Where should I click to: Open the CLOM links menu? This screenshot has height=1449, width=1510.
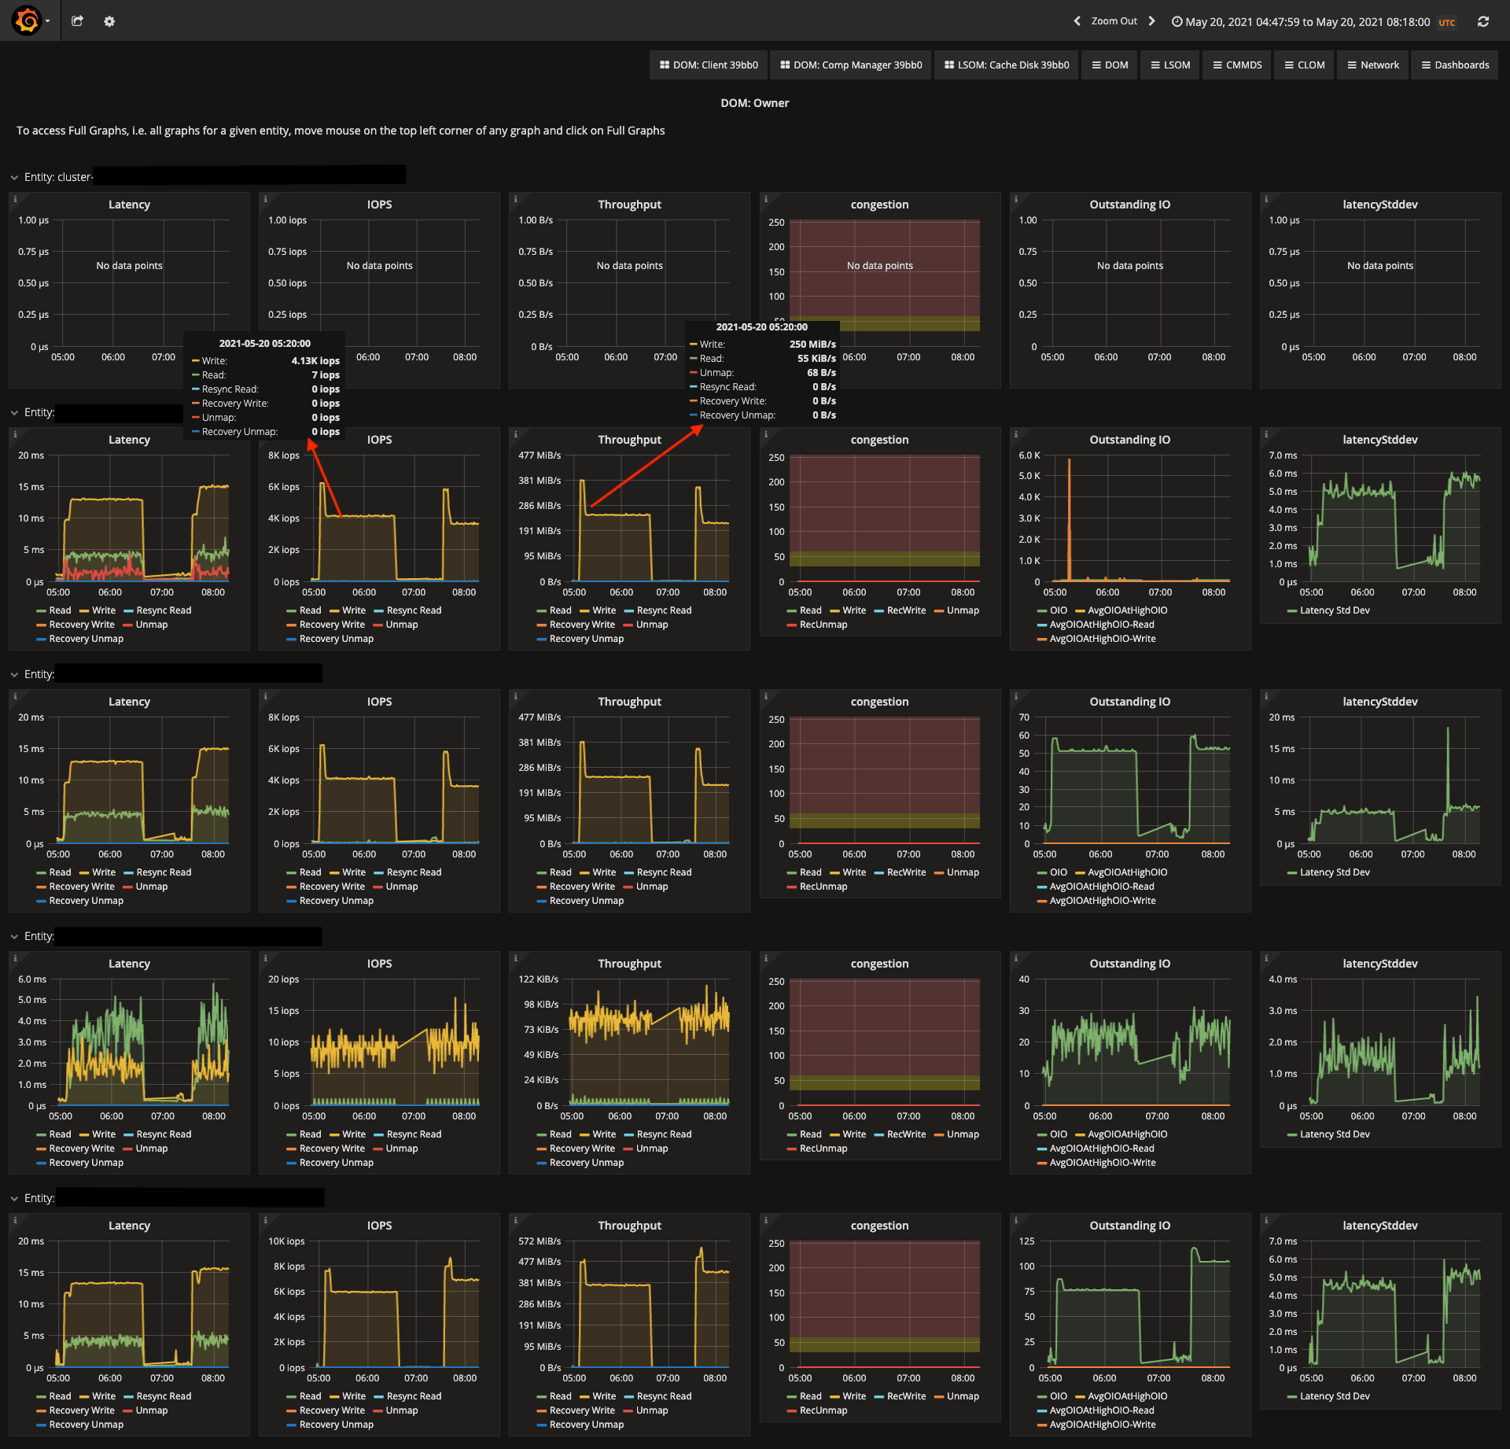(1305, 65)
